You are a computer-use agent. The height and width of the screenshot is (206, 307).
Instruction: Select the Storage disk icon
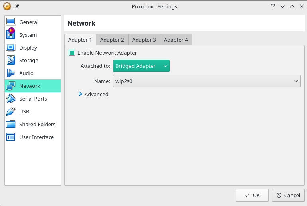(10, 60)
